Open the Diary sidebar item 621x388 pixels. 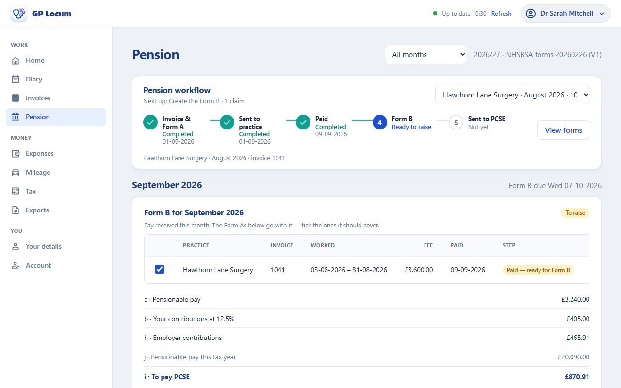click(x=56, y=80)
